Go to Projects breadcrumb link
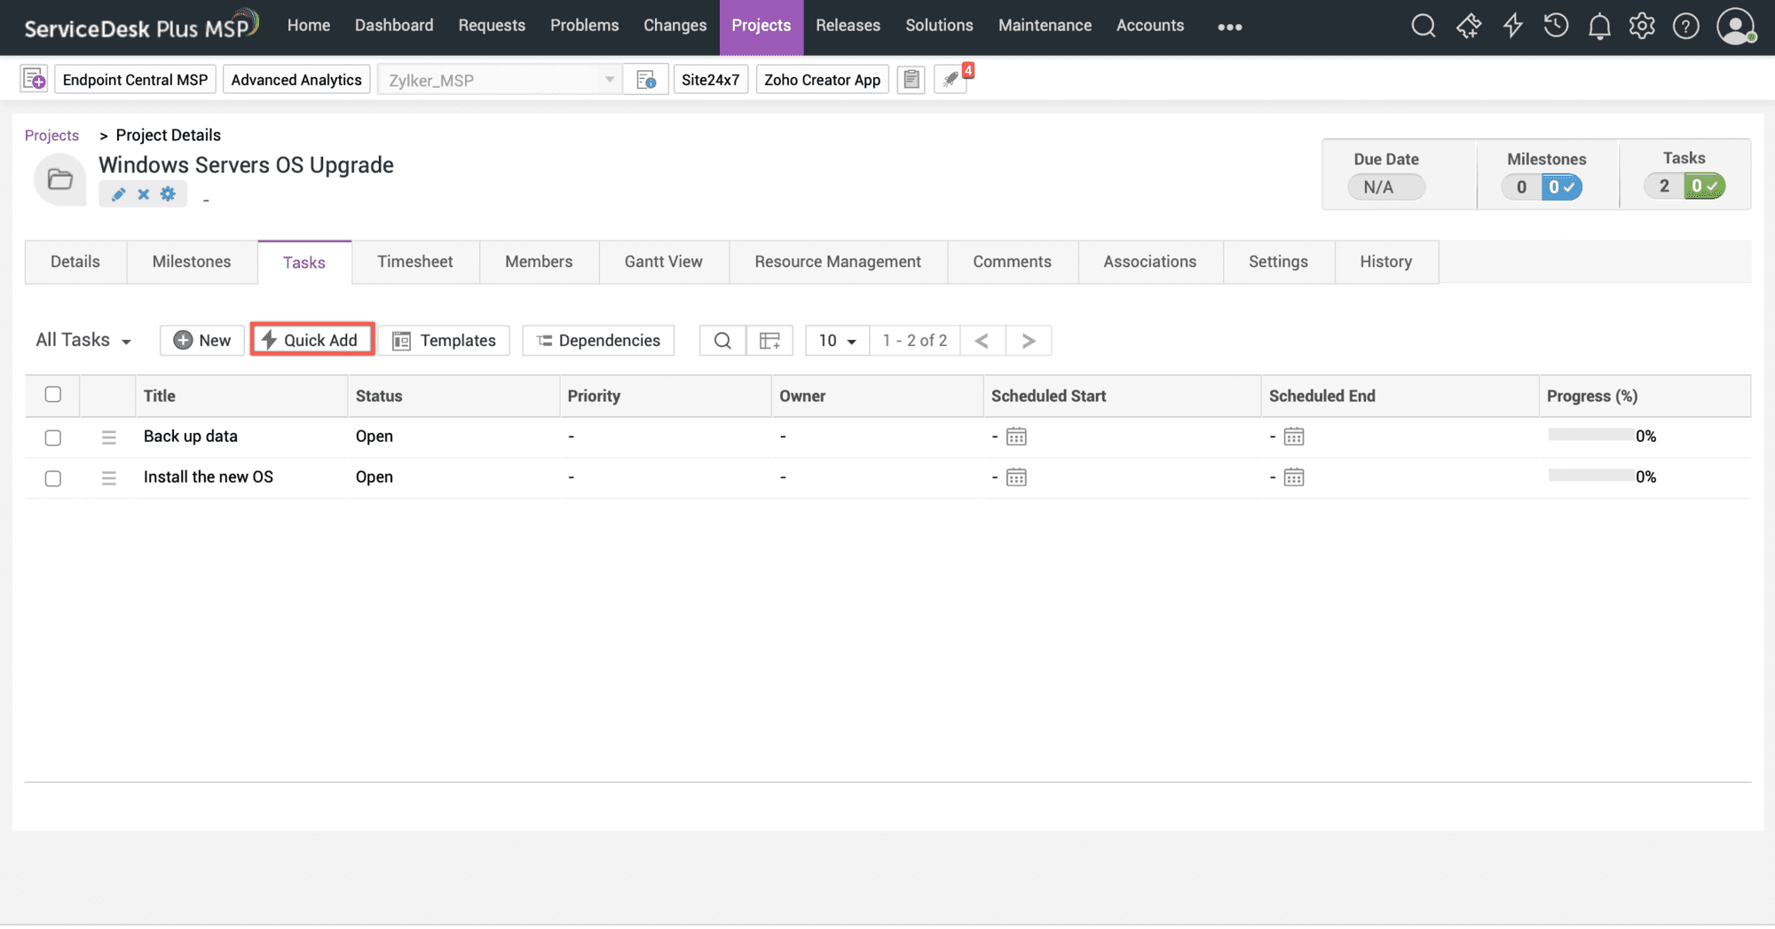 tap(51, 135)
